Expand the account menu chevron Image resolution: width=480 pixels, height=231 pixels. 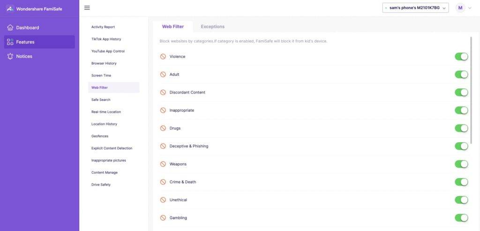coord(470,8)
